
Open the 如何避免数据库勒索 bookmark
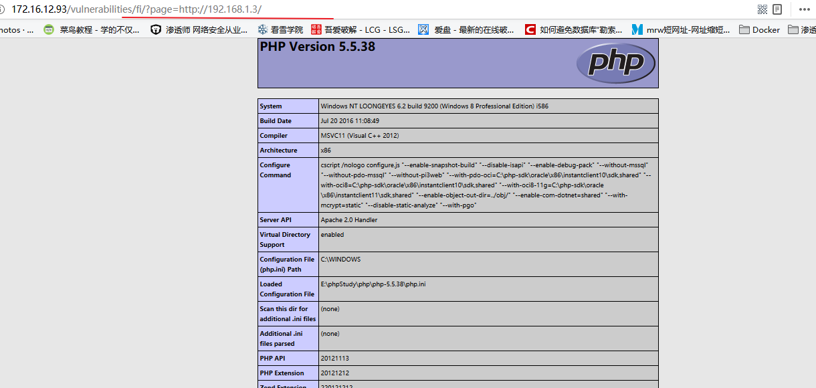point(573,29)
